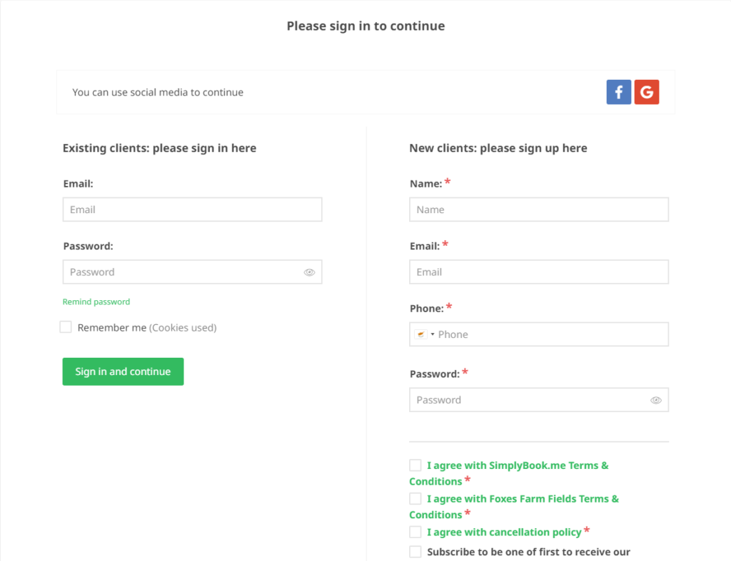
Task: Click the sign-up Email input field
Action: [x=539, y=272]
